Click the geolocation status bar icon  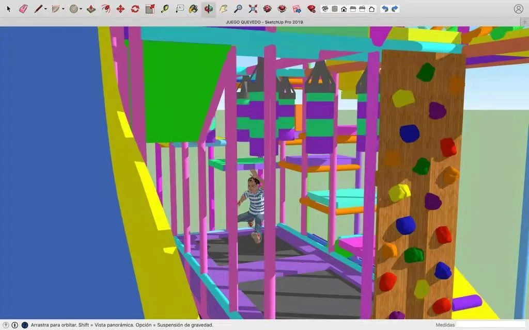6,325
